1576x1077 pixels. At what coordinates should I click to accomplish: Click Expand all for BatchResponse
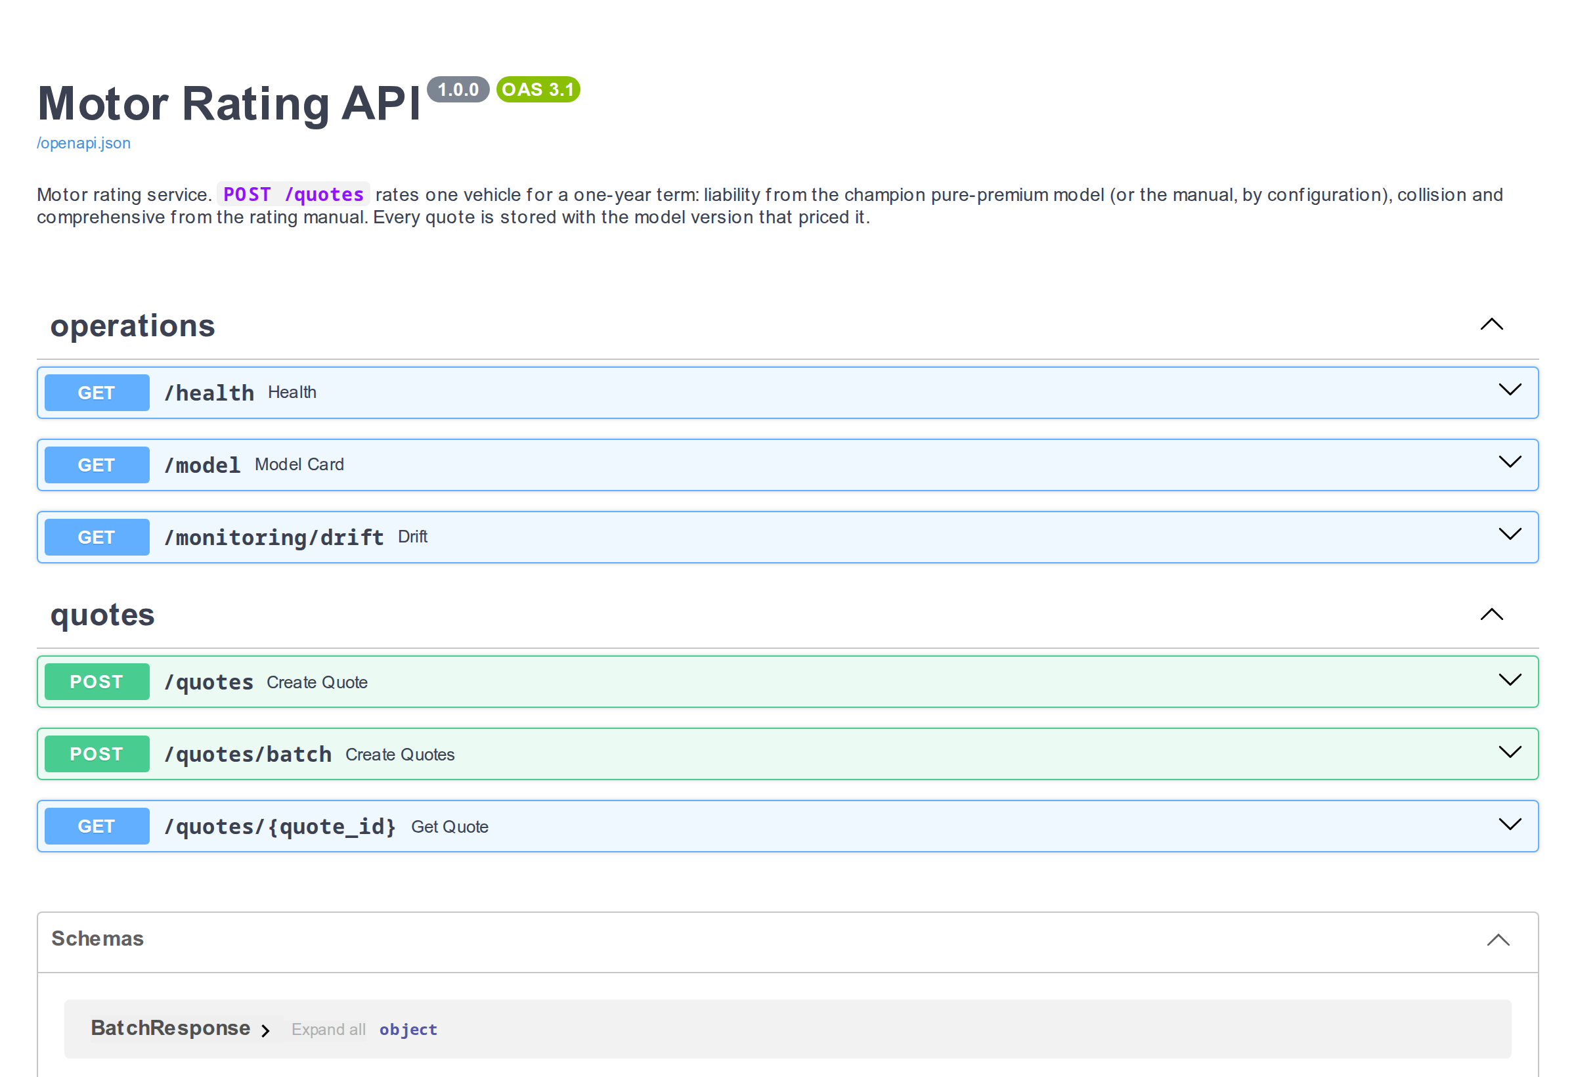tap(328, 1030)
